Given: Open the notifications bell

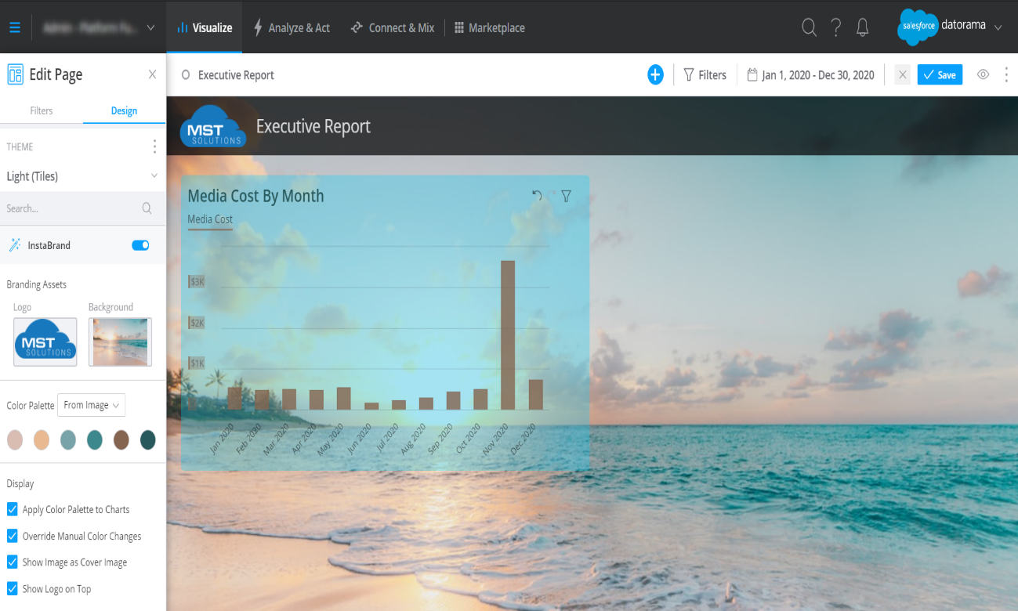Looking at the screenshot, I should 862,27.
